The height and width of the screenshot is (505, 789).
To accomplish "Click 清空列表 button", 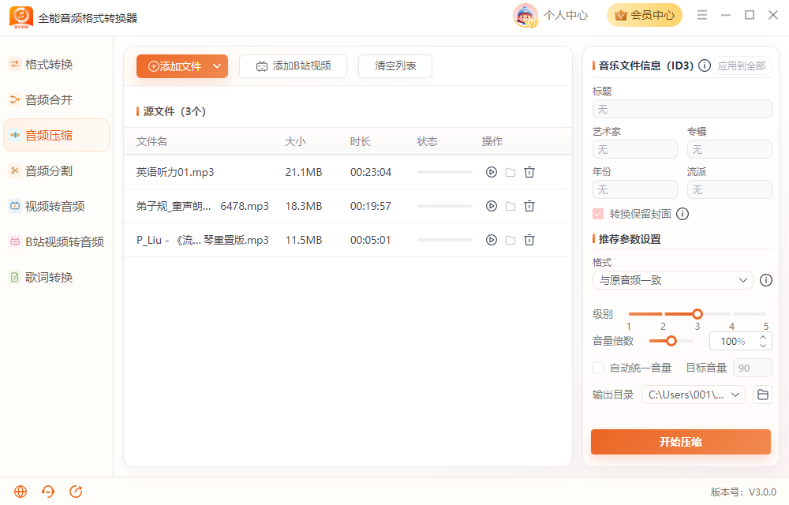I will point(395,66).
